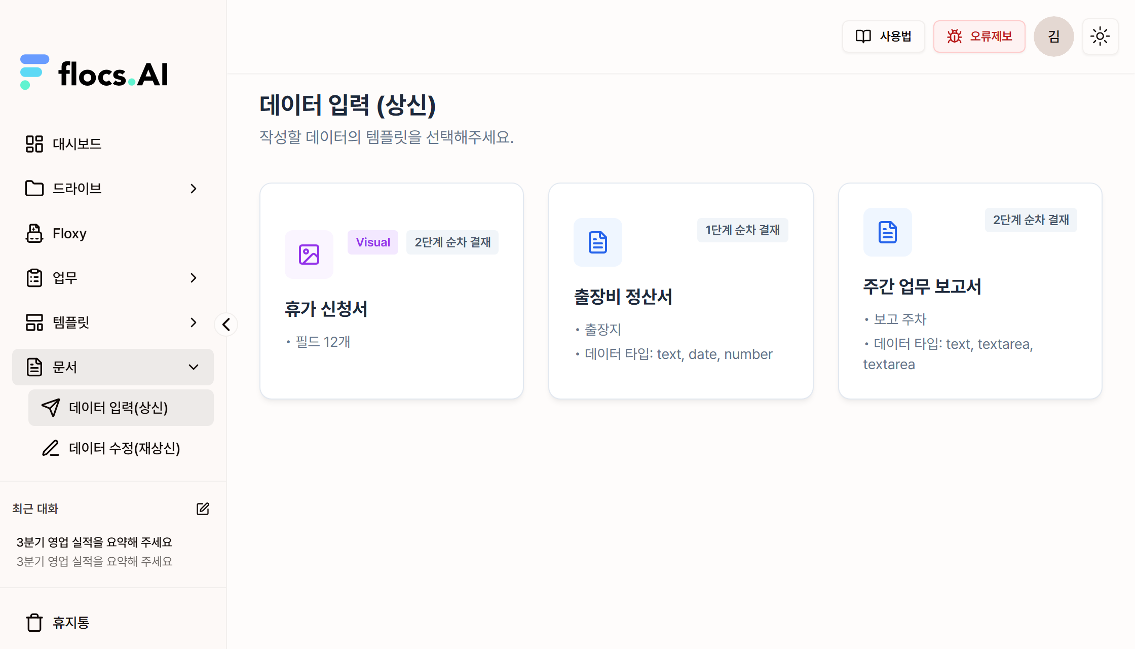Click the 휴지통 trash can icon
The image size is (1135, 649).
click(x=34, y=623)
